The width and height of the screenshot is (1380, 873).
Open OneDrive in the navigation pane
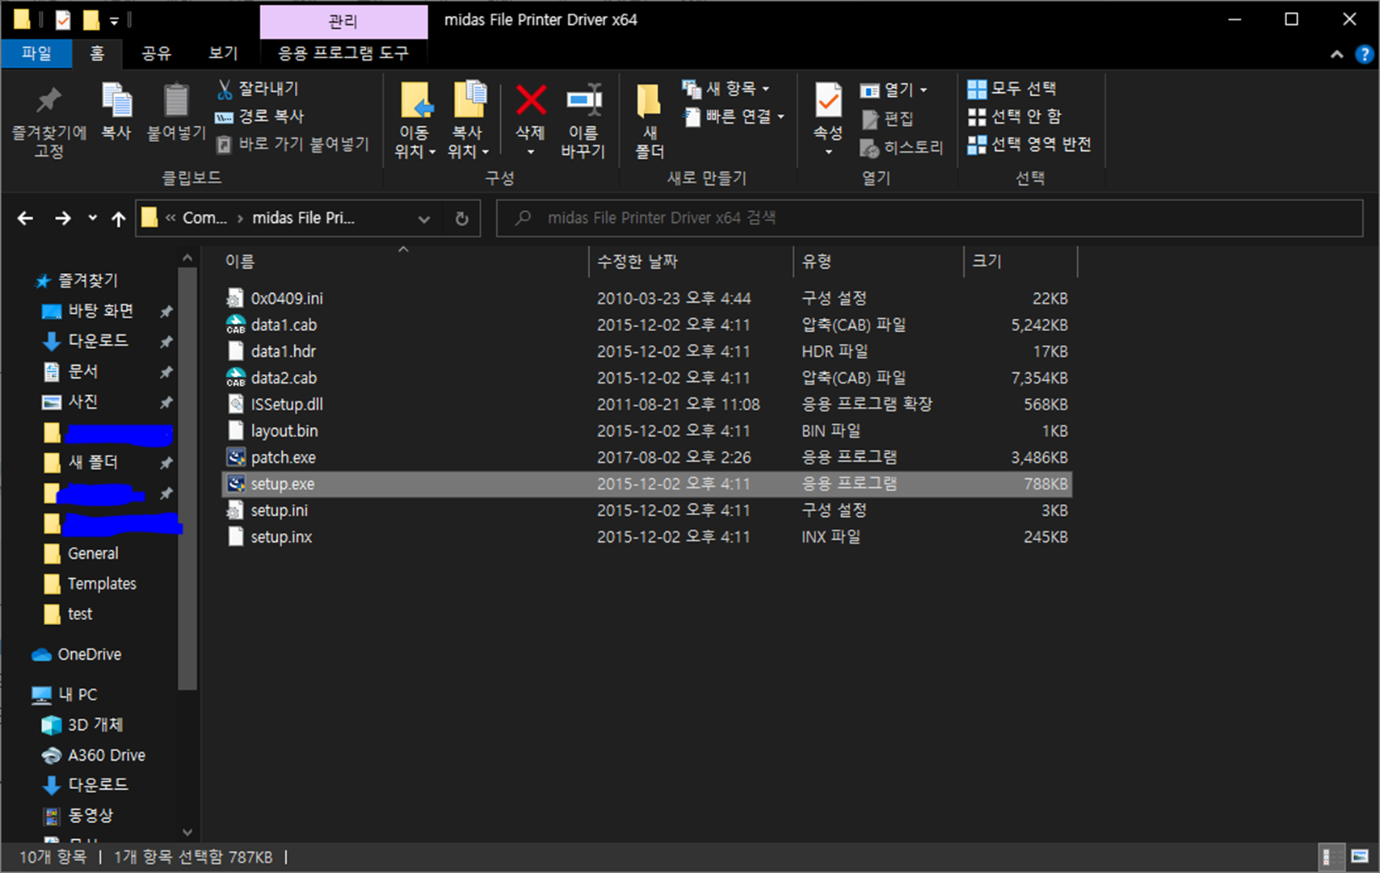[x=89, y=655]
